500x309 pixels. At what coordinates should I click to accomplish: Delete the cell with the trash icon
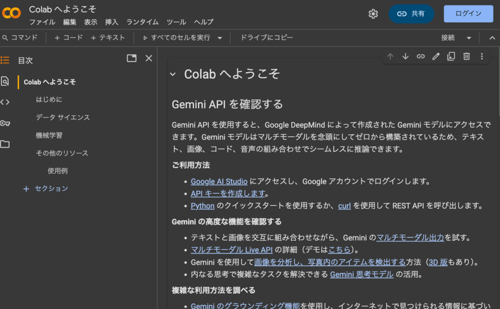coord(466,57)
